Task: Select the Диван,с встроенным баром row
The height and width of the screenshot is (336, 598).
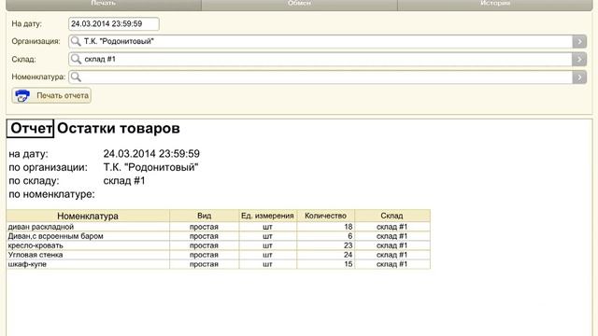Action: click(x=218, y=236)
